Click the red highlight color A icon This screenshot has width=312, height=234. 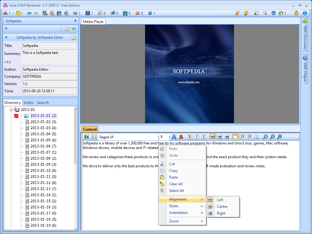coord(181,137)
